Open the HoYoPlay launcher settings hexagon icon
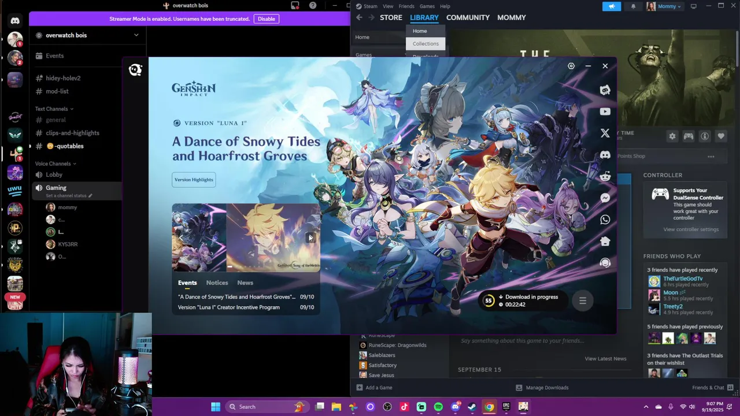The image size is (740, 416). (571, 66)
